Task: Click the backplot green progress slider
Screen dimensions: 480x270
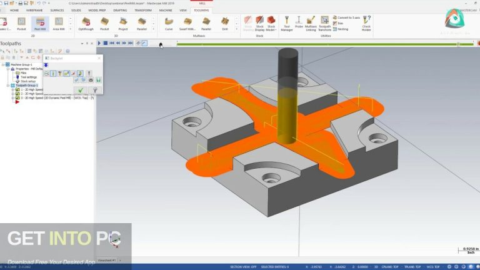Action: (x=312, y=44)
